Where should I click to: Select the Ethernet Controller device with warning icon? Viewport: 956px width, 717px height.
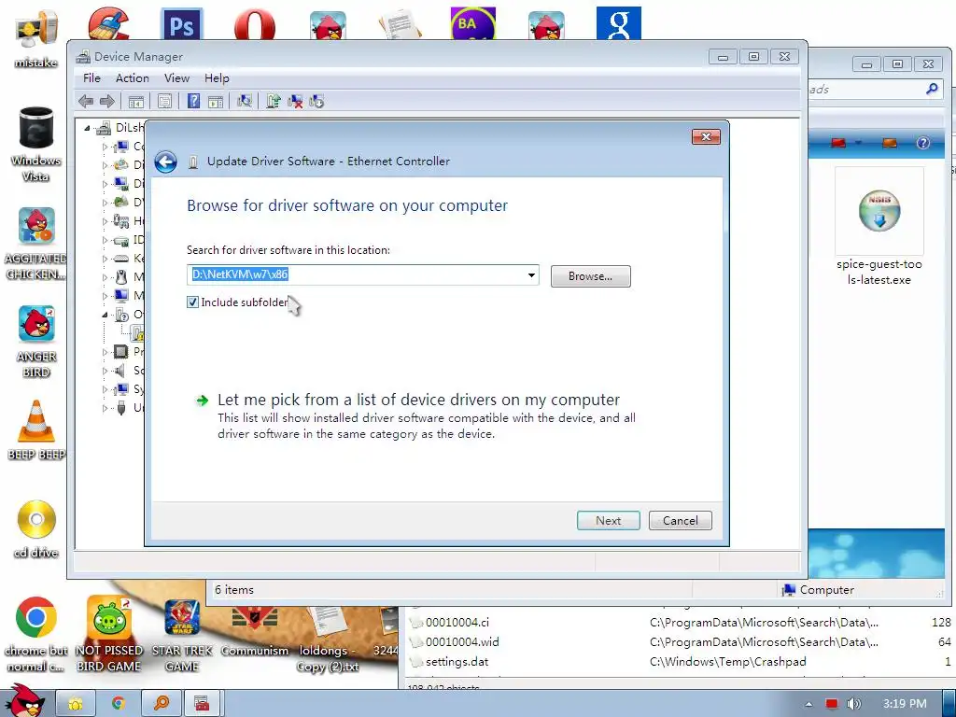pyautogui.click(x=138, y=333)
